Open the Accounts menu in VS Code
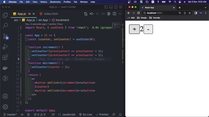Image resolution: width=209 pixels, height=117 pixels. click(x=5, y=96)
